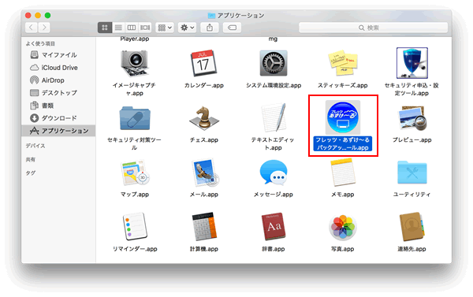Select the プレビュー.app icon
The image size is (473, 297).
pyautogui.click(x=412, y=118)
